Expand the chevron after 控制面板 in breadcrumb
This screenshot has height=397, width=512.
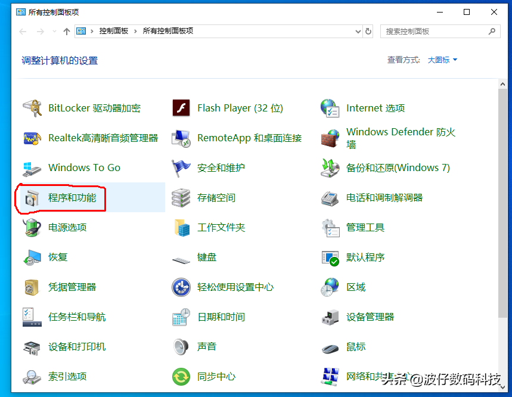135,32
